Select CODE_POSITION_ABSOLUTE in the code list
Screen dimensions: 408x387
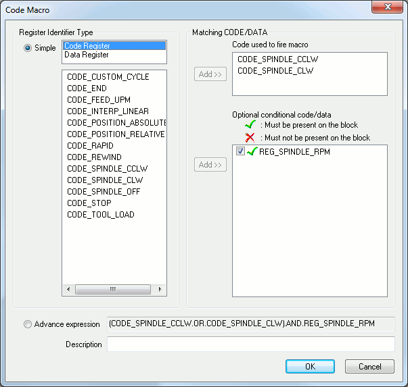pos(116,123)
